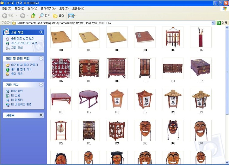The image size is (229, 165).
Task: Select lantern thumbnail 019
Action: (145, 99)
